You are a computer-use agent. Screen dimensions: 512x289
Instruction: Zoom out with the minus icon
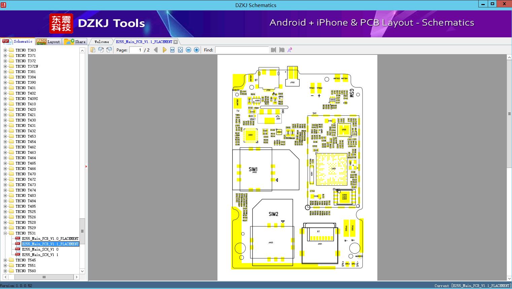pos(189,50)
